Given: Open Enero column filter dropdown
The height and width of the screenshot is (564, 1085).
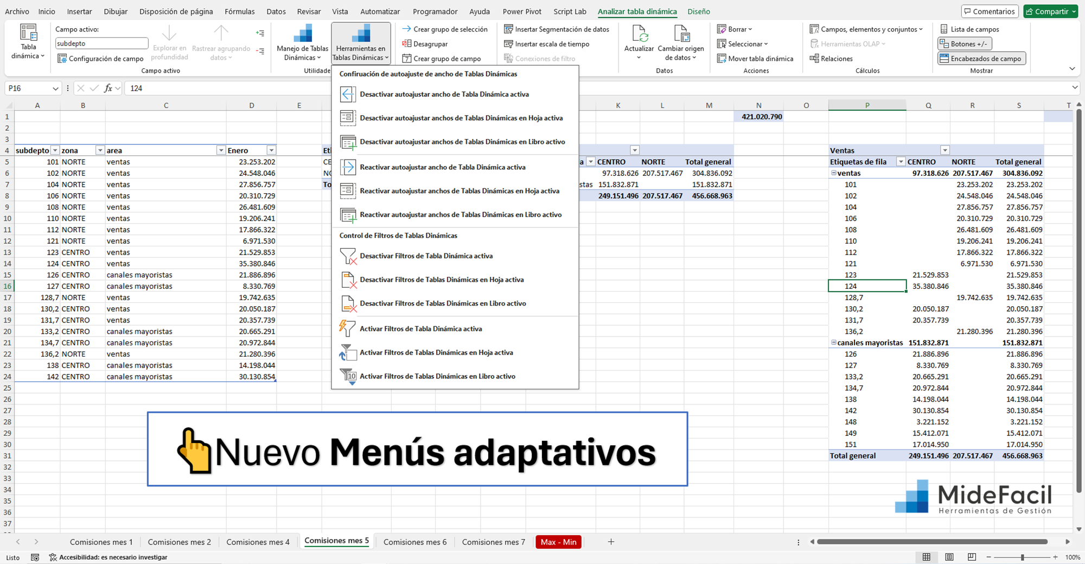Looking at the screenshot, I should [271, 150].
